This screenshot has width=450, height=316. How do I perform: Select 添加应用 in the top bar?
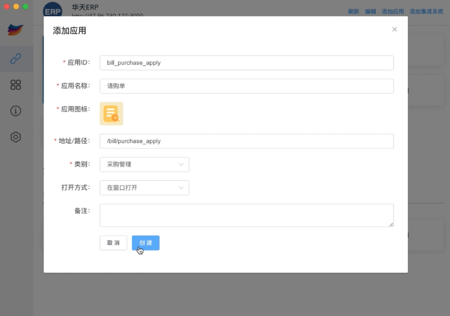(392, 12)
